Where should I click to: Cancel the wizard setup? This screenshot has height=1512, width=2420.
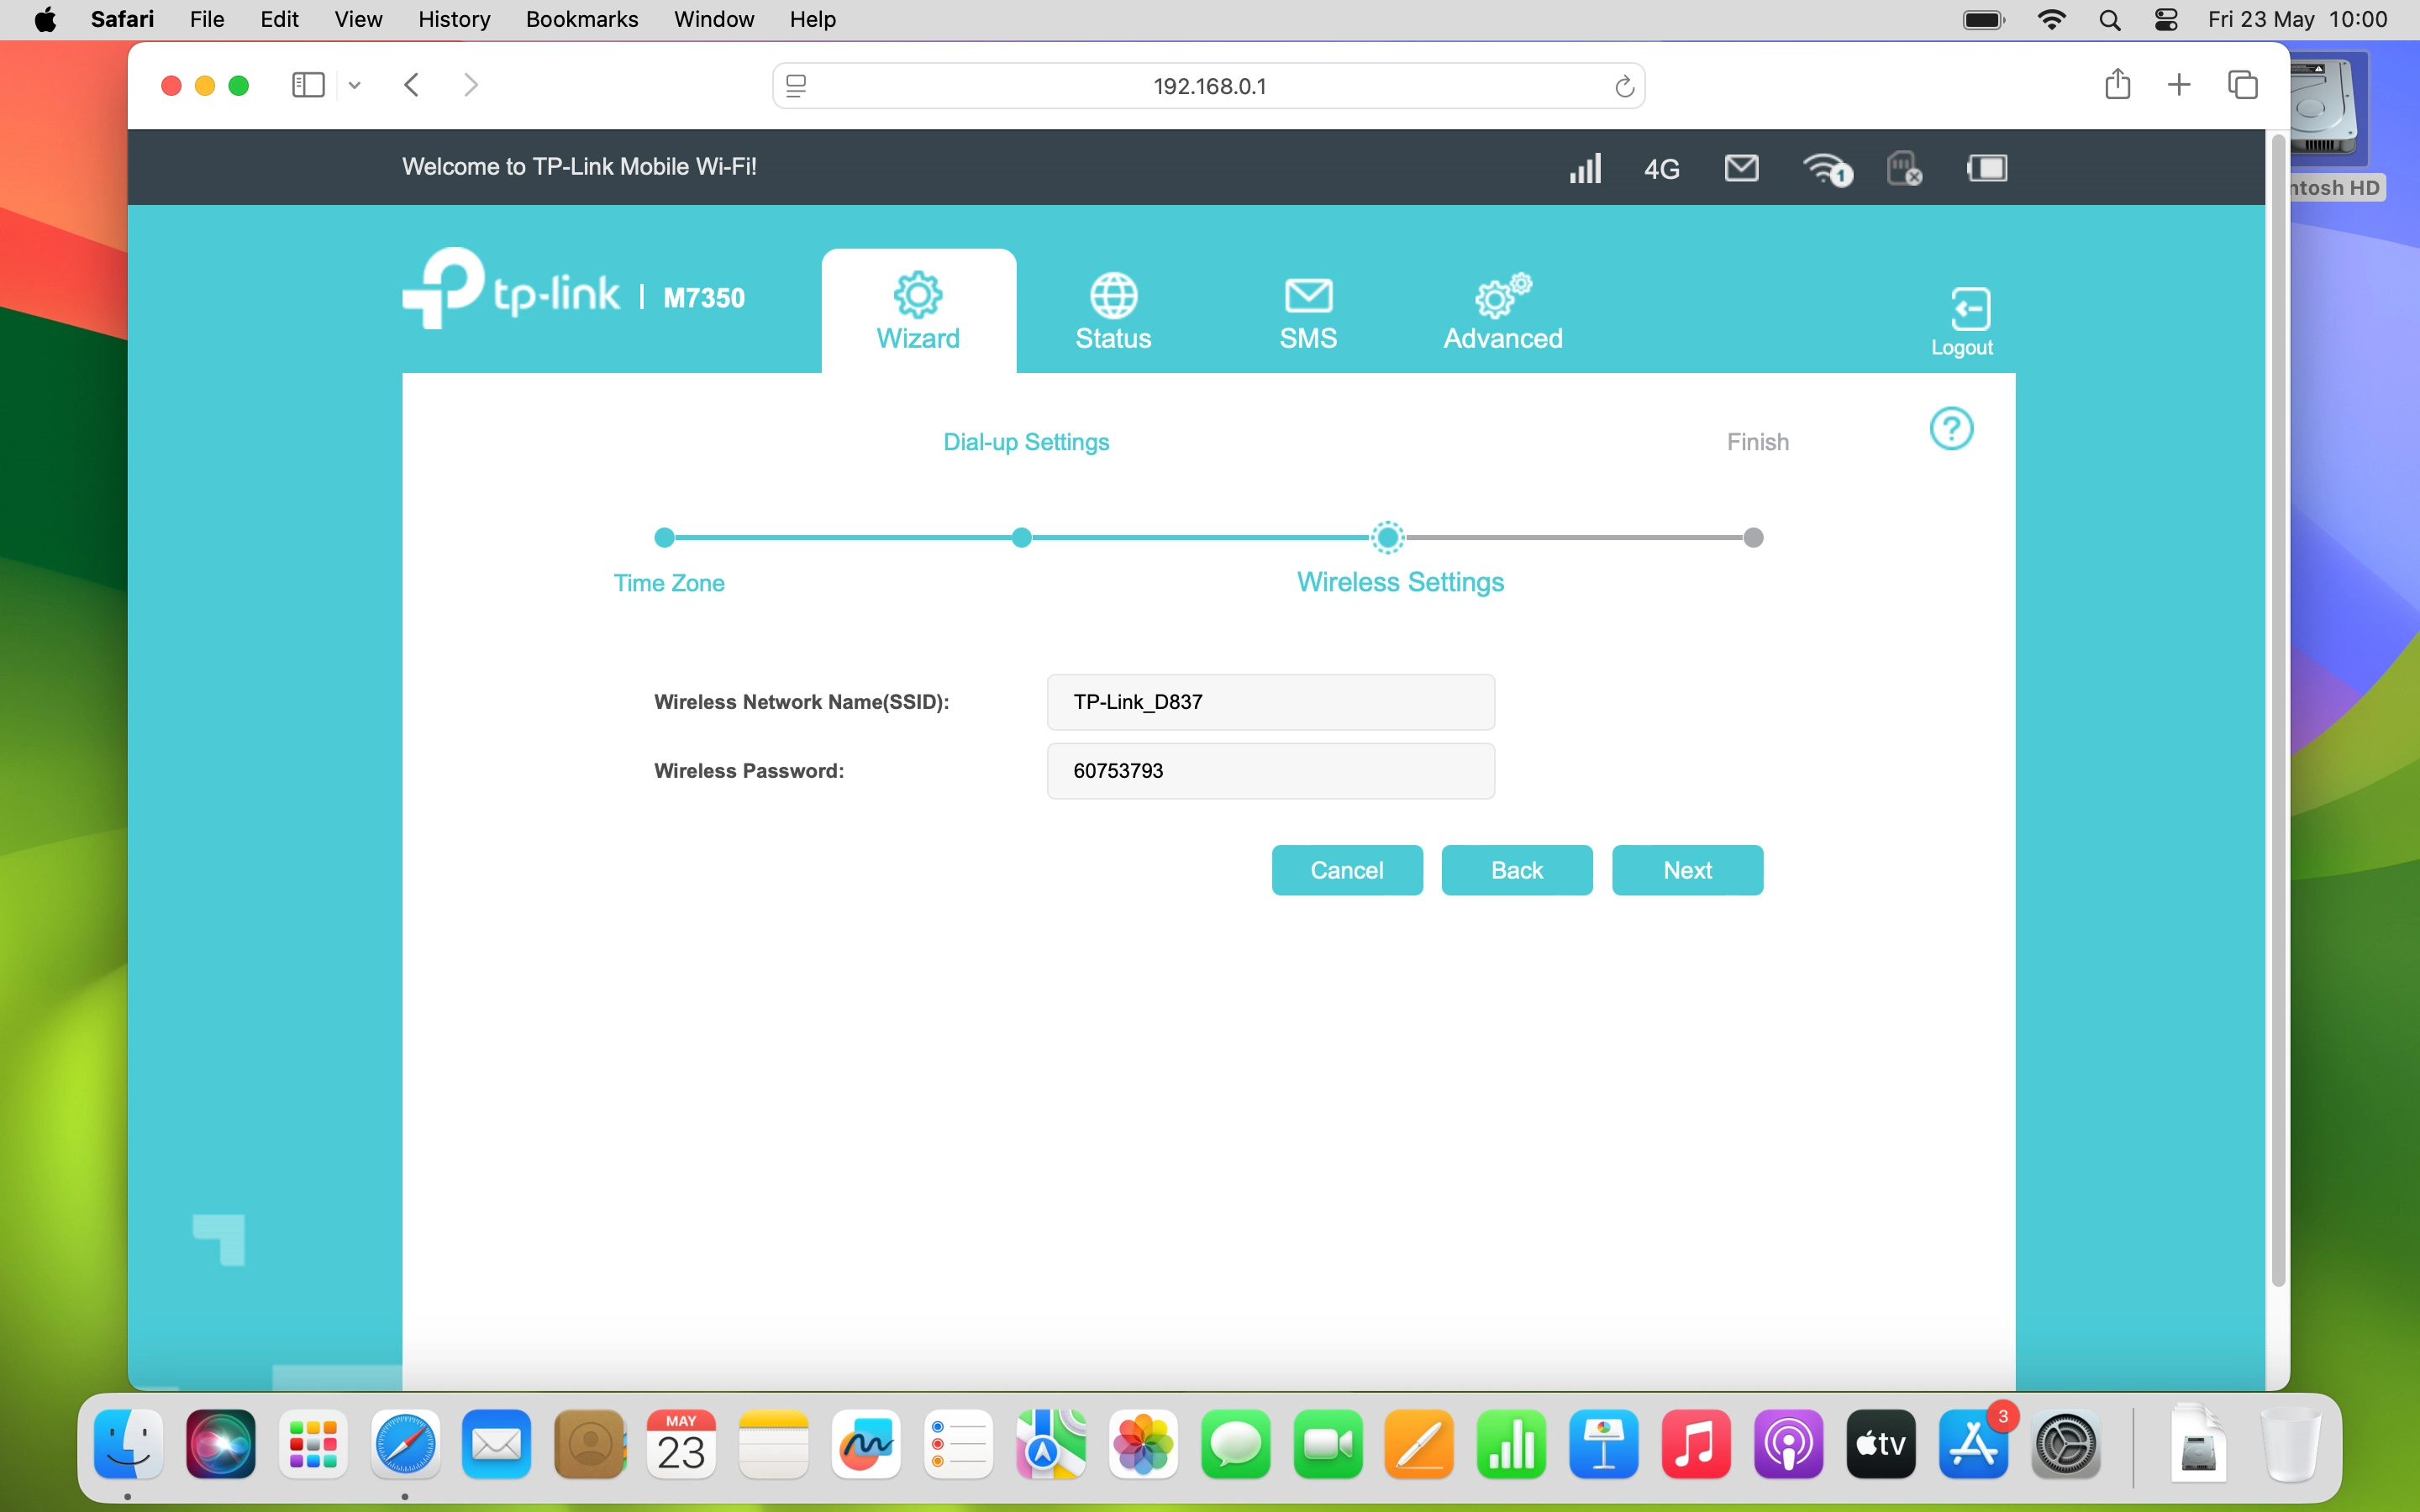pyautogui.click(x=1346, y=870)
